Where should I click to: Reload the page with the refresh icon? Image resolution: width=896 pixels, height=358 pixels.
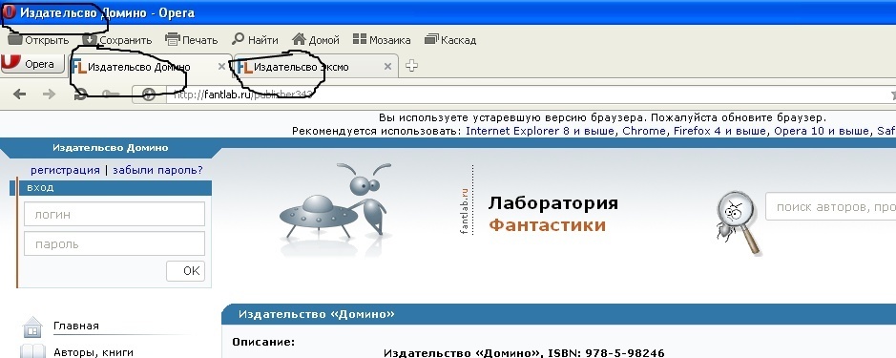80,95
